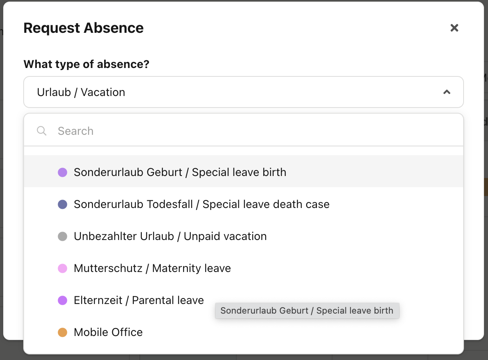The height and width of the screenshot is (360, 488).
Task: Click the Request Absence dialog title
Action: tap(83, 28)
